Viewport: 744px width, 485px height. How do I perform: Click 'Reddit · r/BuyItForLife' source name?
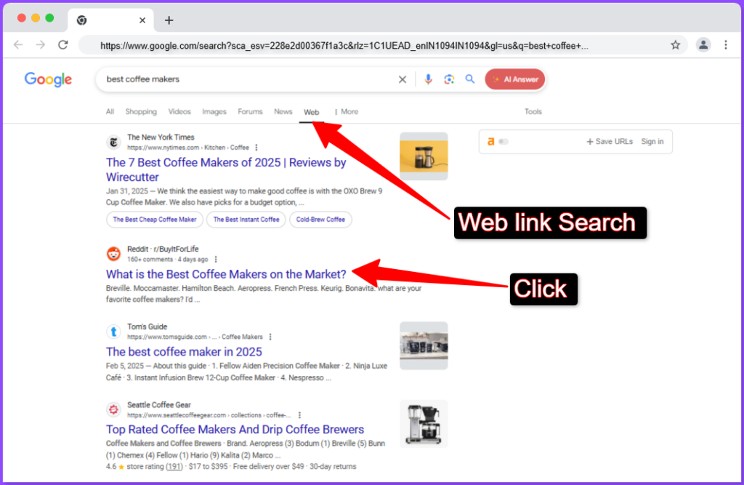(163, 249)
